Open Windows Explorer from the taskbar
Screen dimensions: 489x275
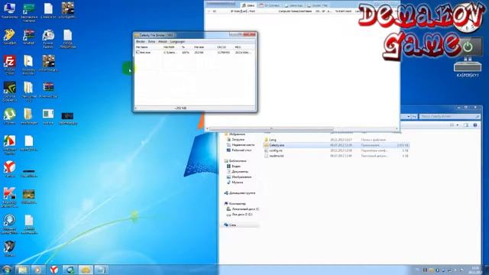(x=22, y=270)
